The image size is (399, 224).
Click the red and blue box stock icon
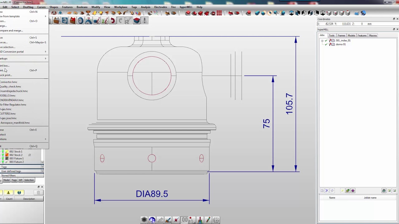(x=137, y=21)
